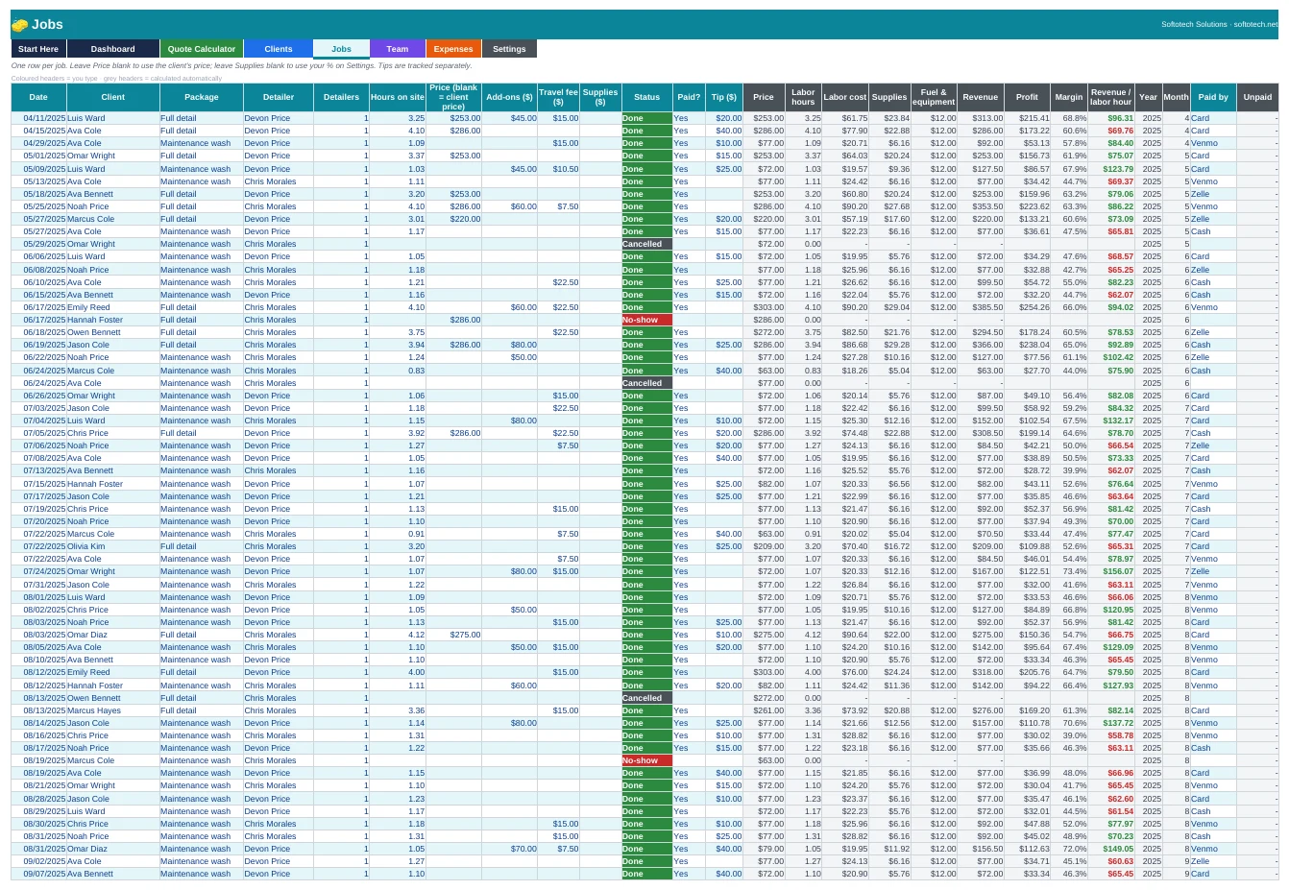Select the Date column header
Screen dimensions: 1289x890
[x=38, y=97]
